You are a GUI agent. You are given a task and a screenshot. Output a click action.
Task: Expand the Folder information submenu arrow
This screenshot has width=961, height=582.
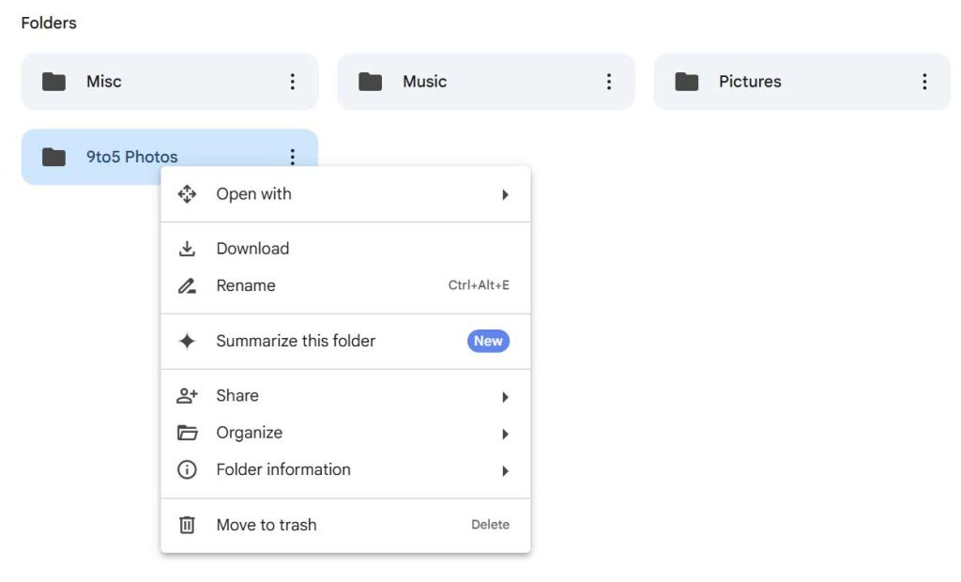pos(505,471)
